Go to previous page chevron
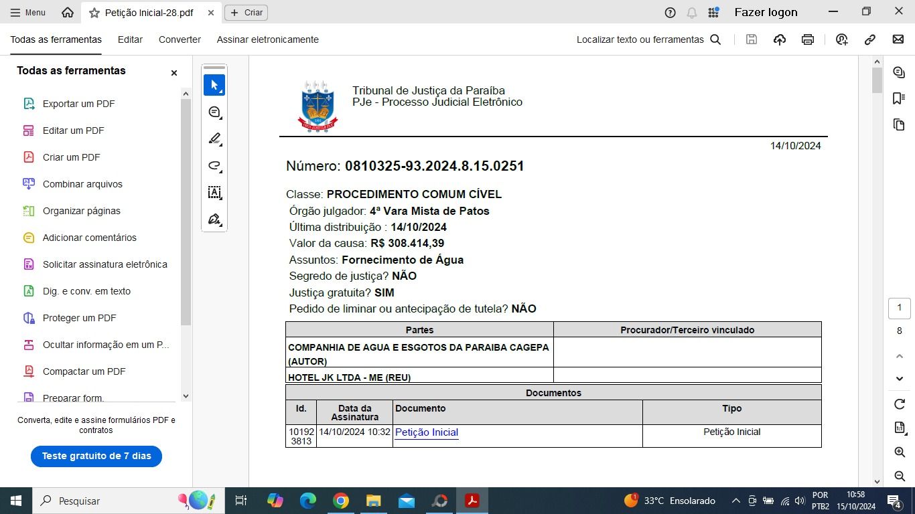The width and height of the screenshot is (915, 514). 900,356
